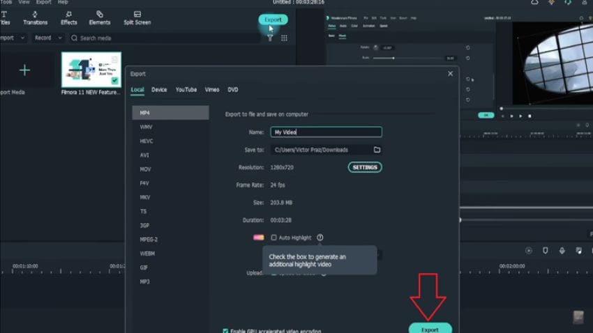Open the Split Screen panel

137,17
